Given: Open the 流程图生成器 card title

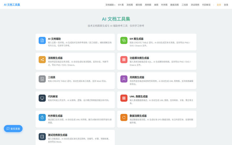Looking at the screenshot, I should tap(55, 58).
